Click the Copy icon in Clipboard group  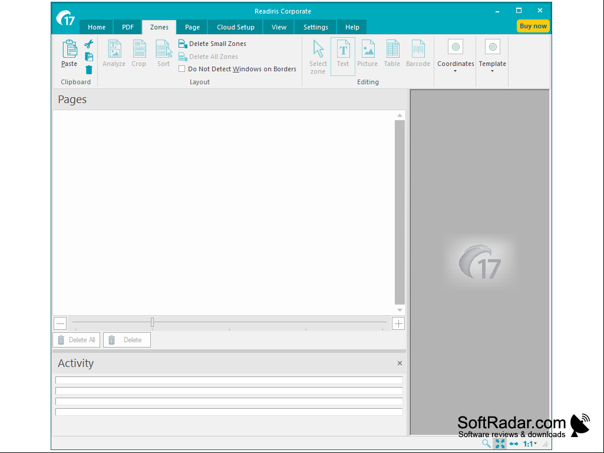tap(89, 57)
